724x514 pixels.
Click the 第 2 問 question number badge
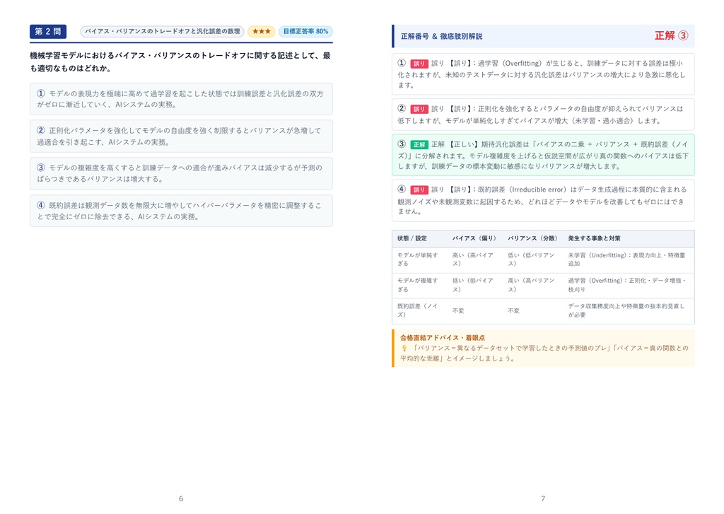point(48,31)
